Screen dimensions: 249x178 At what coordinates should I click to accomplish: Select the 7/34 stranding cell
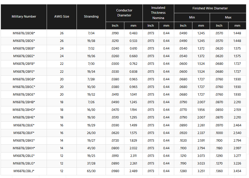[x=91, y=33]
